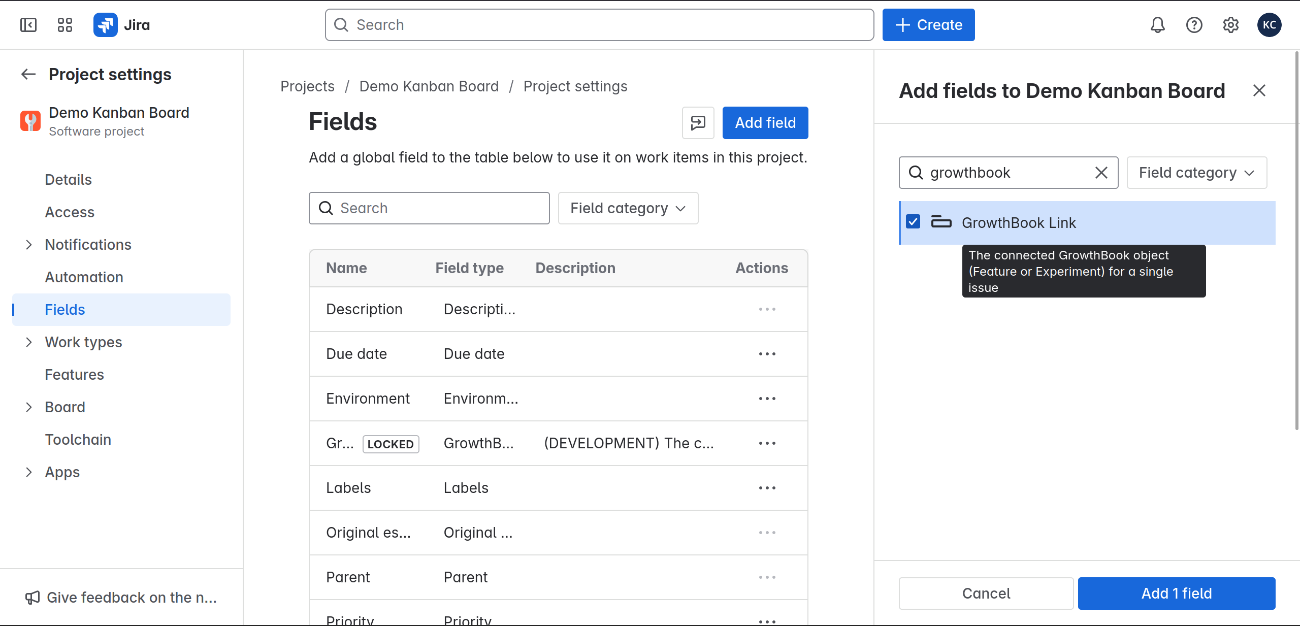Image resolution: width=1300 pixels, height=626 pixels.
Task: Click the Actions column header
Action: pyautogui.click(x=762, y=268)
